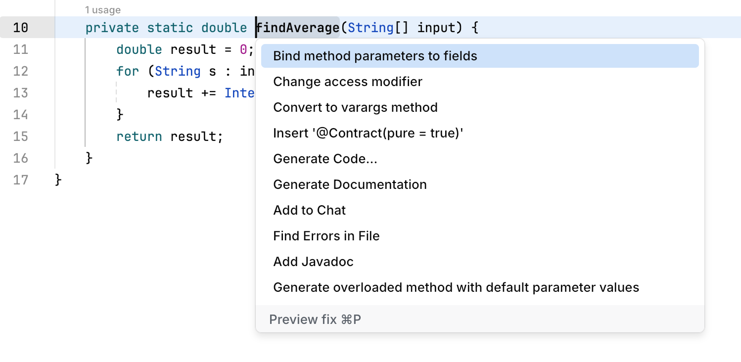Click the 'double result = 0;' declaration

pyautogui.click(x=163, y=49)
